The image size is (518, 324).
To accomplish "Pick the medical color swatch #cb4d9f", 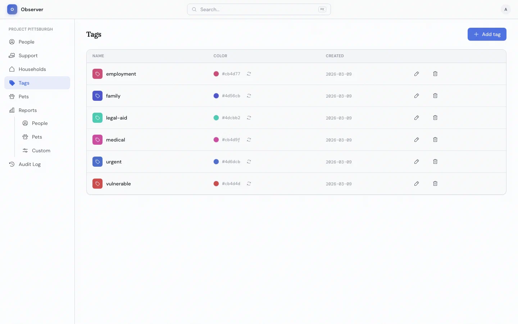I will [x=216, y=140].
